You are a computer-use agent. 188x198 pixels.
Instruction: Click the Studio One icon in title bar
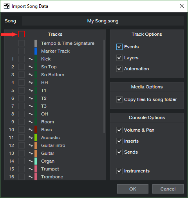(x=7, y=6)
